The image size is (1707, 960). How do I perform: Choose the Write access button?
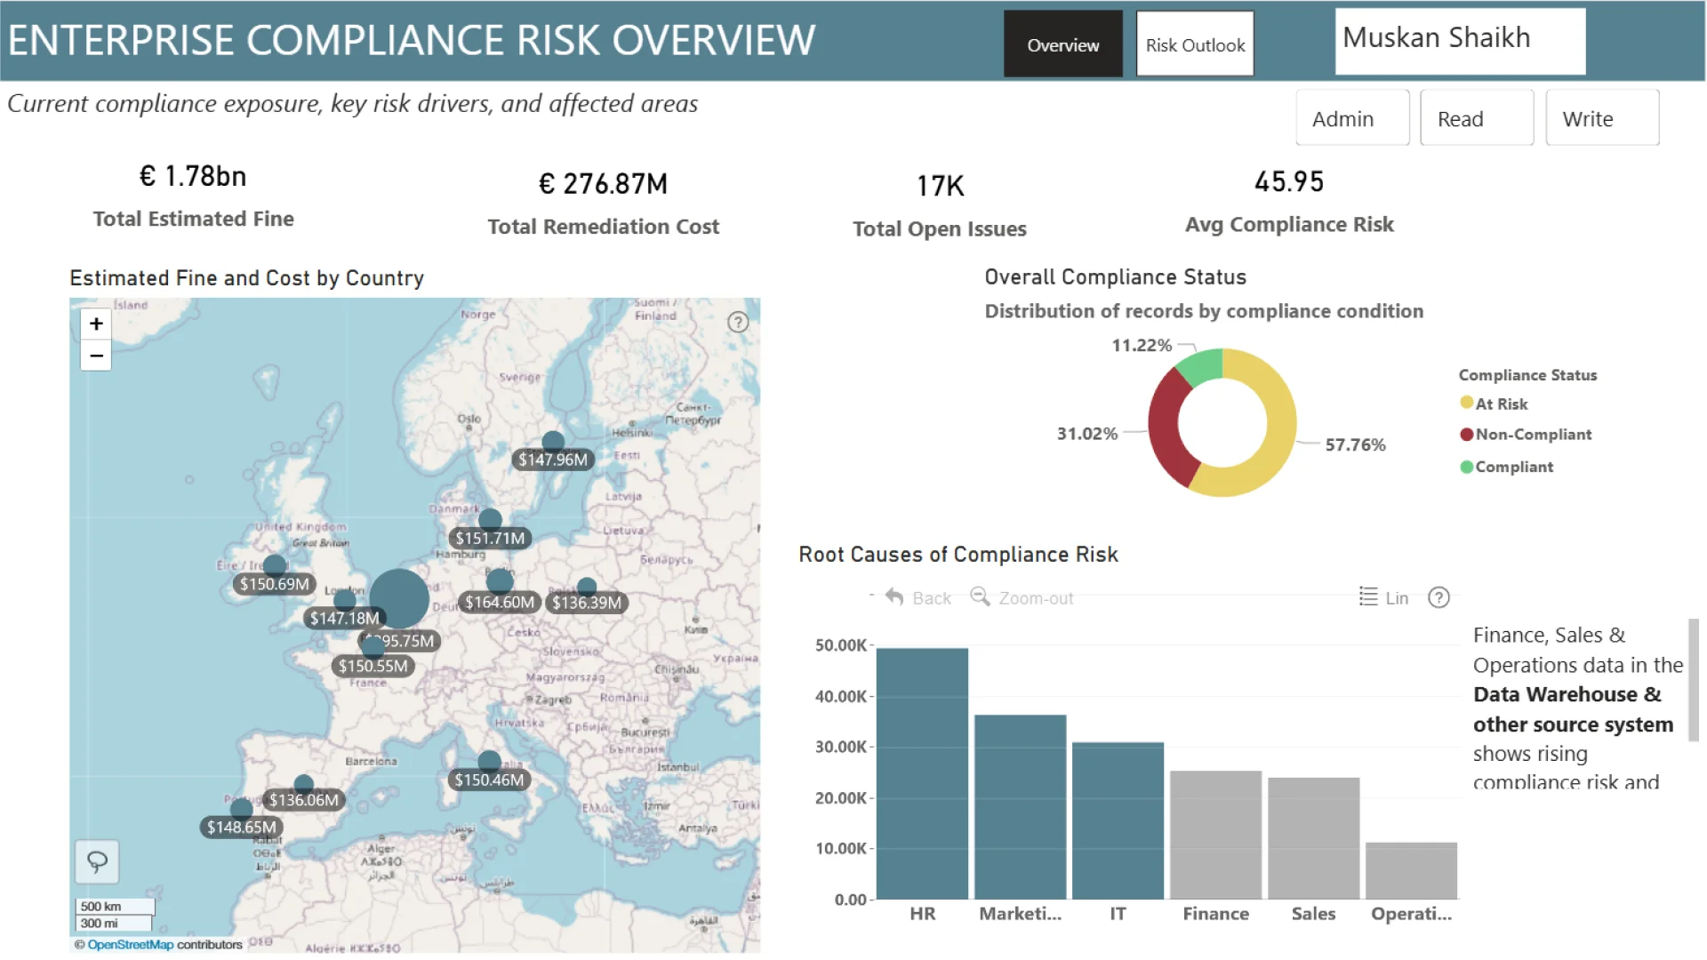pyautogui.click(x=1601, y=118)
